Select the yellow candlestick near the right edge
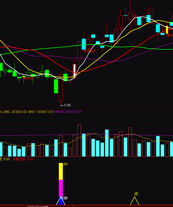The height and width of the screenshot is (207, 173). (167, 30)
